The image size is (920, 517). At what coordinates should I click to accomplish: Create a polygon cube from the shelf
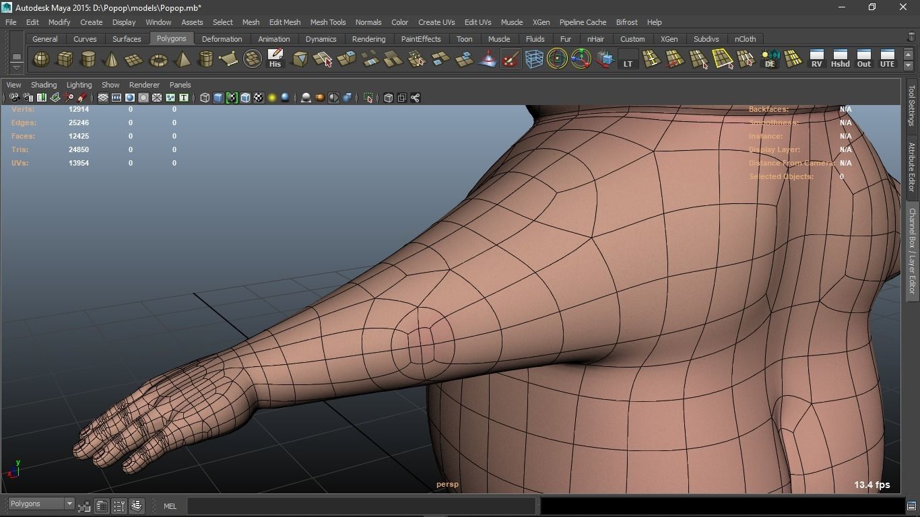point(65,59)
